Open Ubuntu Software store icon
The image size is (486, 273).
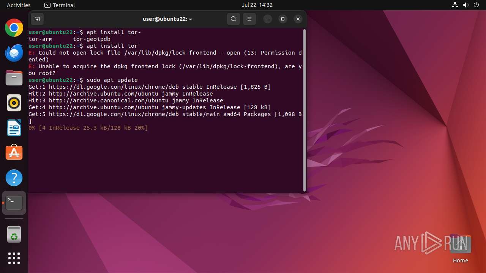click(14, 153)
